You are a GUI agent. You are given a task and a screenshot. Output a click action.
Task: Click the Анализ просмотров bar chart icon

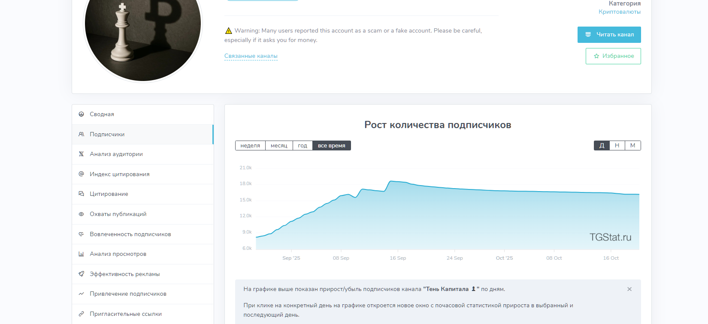pyautogui.click(x=81, y=254)
